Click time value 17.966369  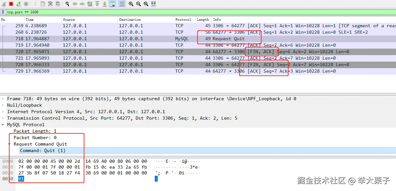[x=37, y=71]
